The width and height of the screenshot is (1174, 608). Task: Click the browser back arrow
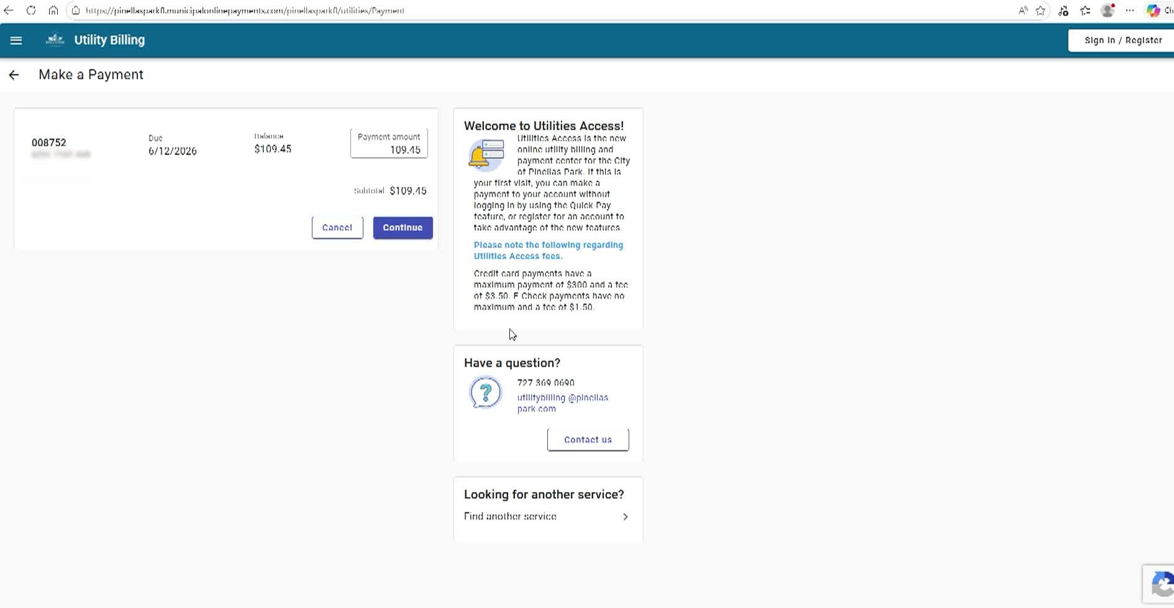(x=9, y=11)
